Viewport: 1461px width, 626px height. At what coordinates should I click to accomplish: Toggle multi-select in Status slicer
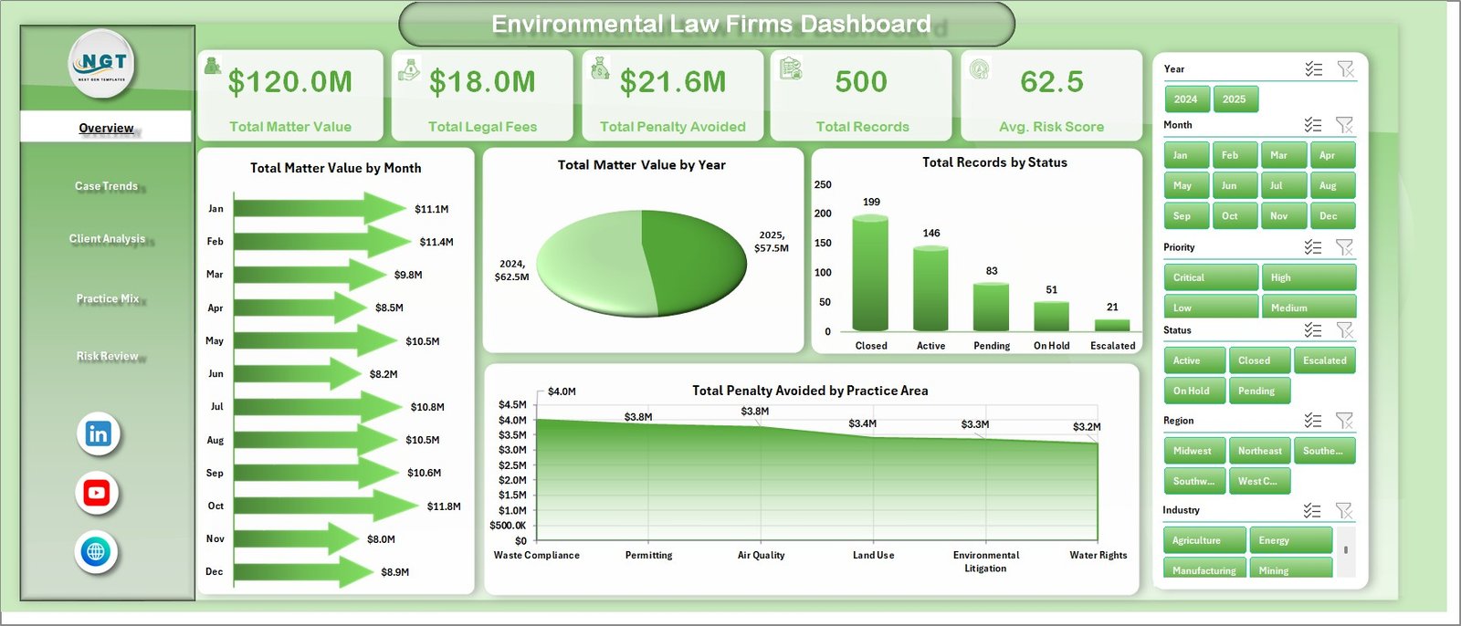(1313, 330)
